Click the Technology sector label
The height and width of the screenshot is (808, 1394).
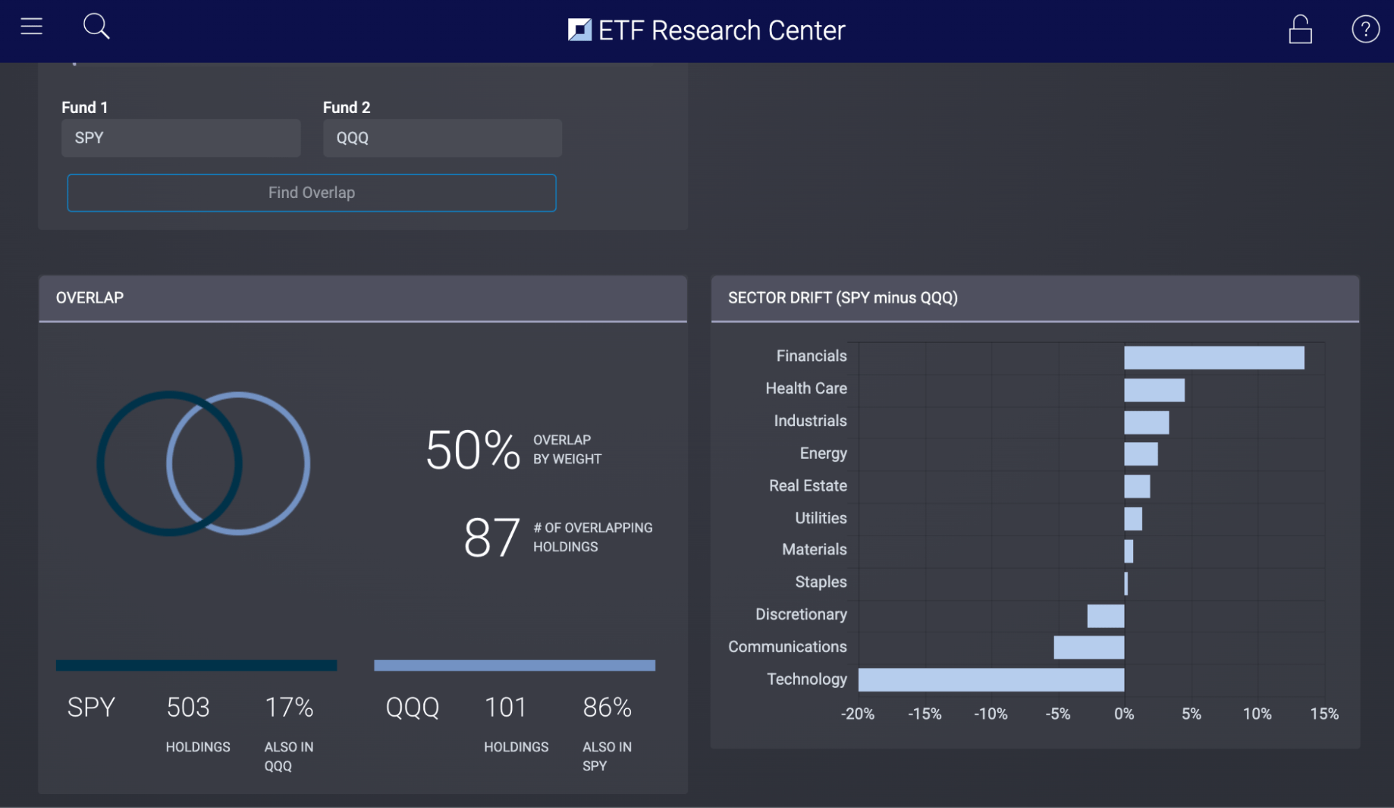(807, 679)
